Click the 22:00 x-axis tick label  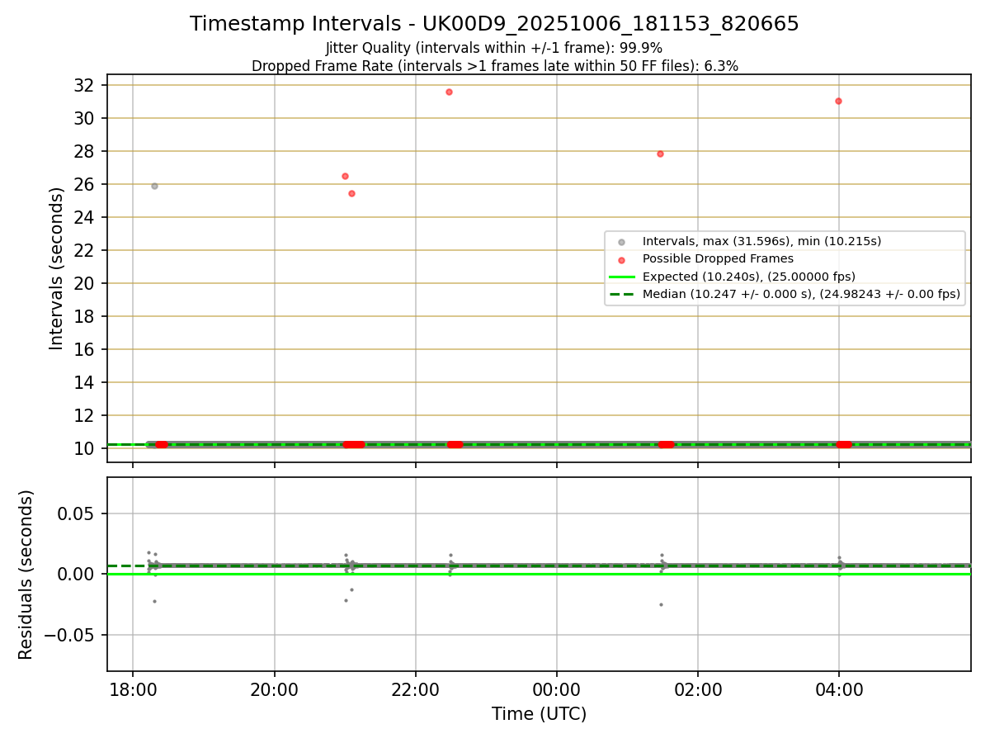click(x=416, y=689)
